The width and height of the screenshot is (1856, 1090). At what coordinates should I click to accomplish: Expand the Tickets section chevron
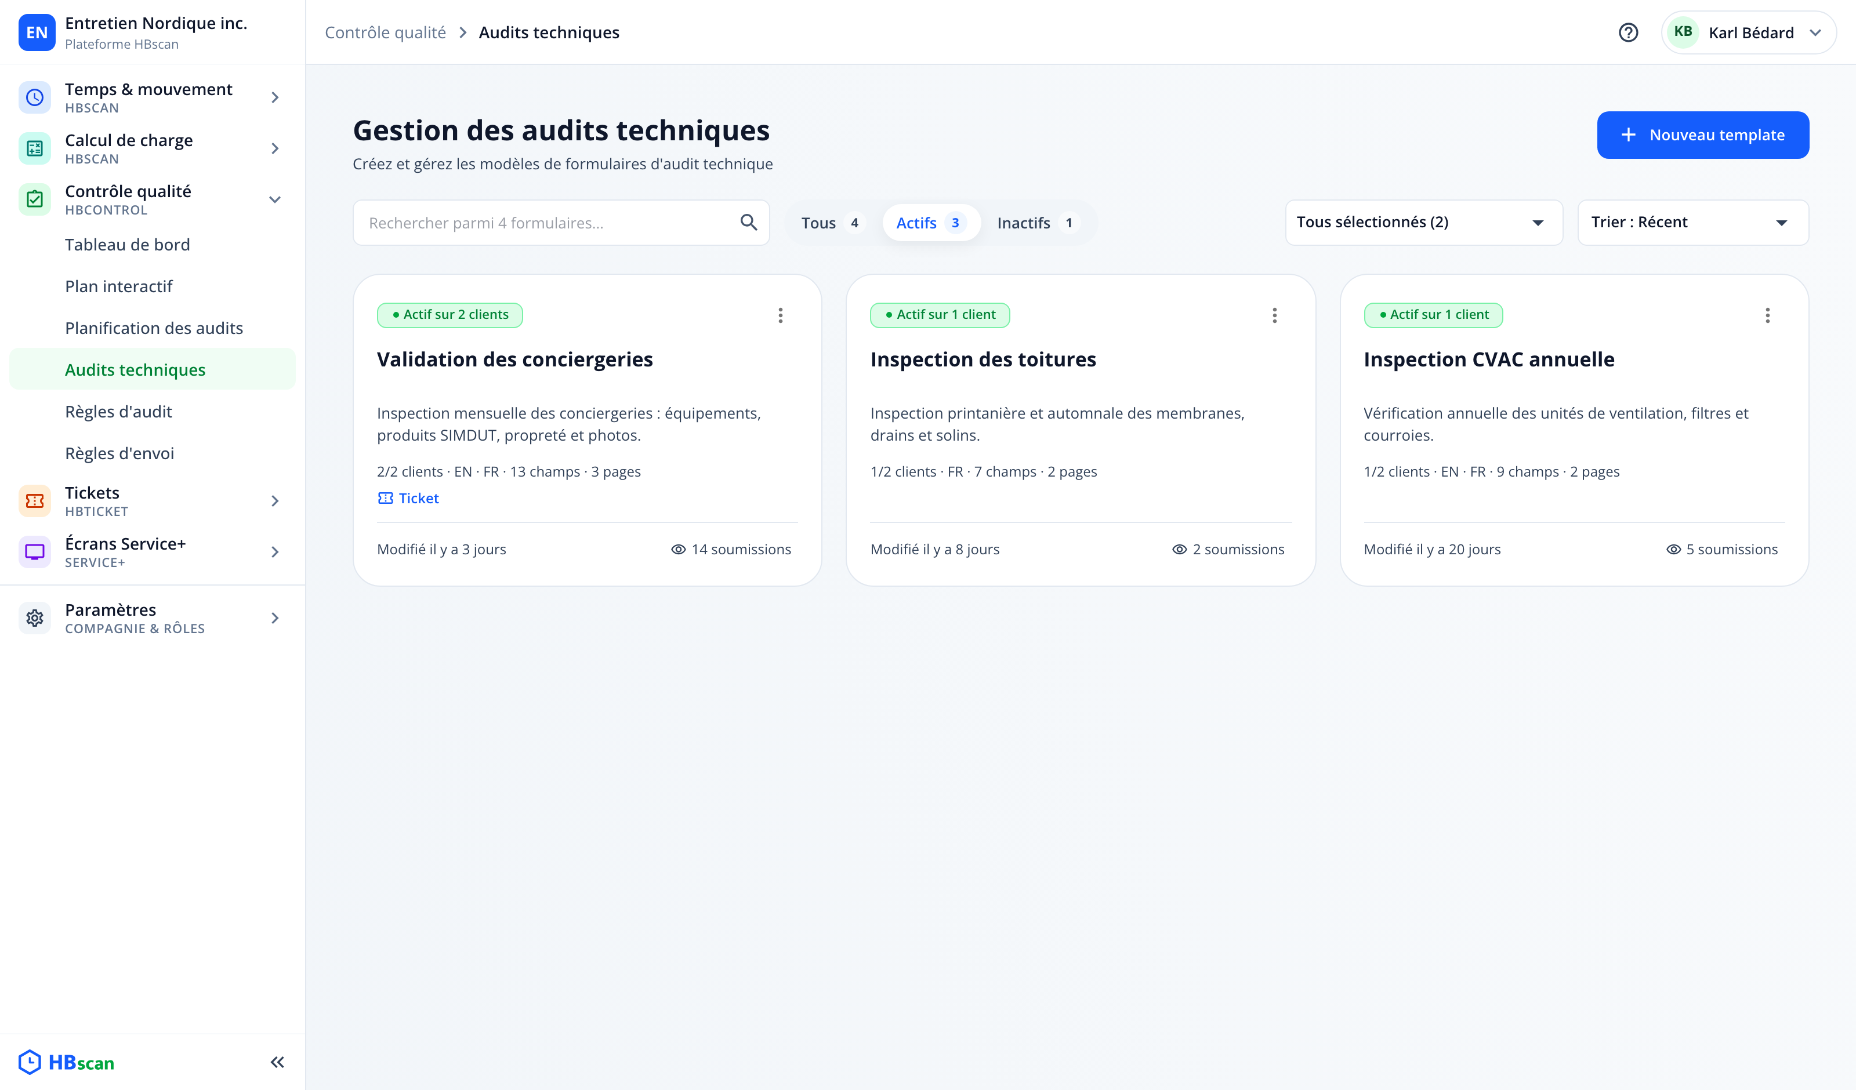275,501
